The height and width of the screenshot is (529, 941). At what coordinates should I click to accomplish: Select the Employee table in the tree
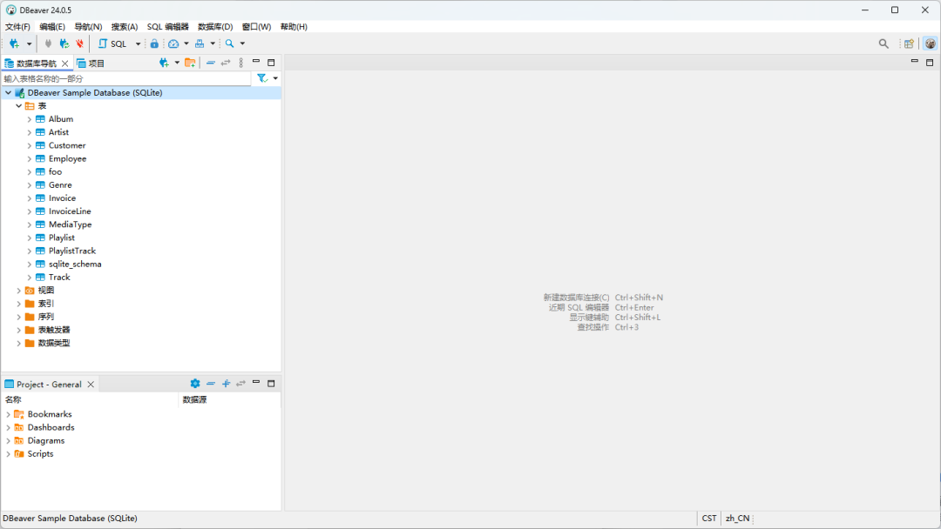(x=68, y=158)
